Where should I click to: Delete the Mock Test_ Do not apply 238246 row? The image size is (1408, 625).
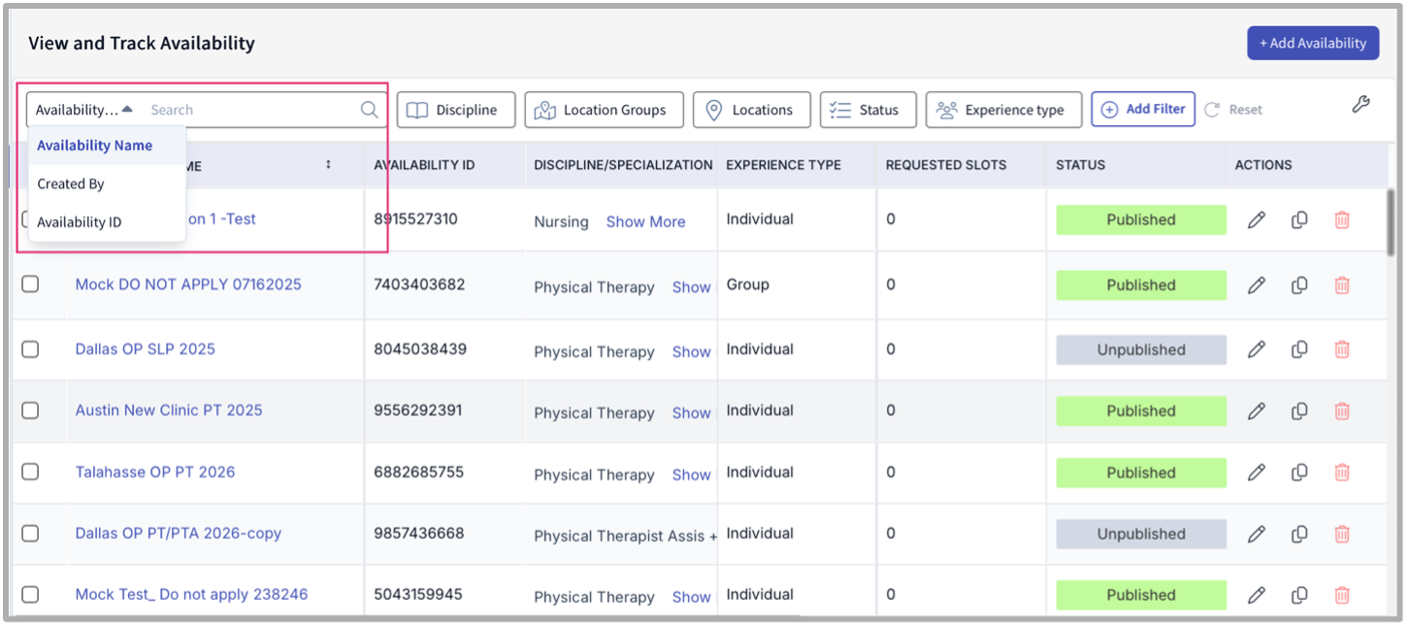click(x=1342, y=595)
